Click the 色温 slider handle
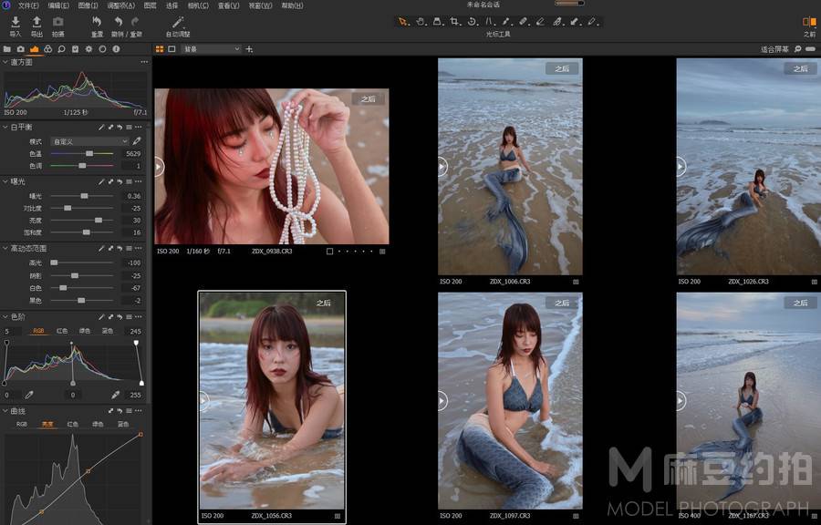 pos(89,154)
